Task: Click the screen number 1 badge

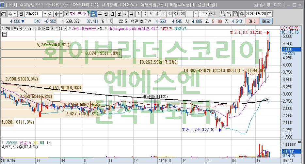Action: pos(2,5)
